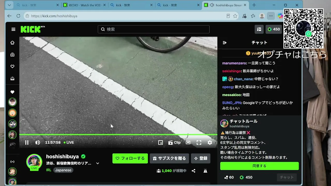331x186 pixels.
Task: Open chat user sekishingo's profile
Action: [x=232, y=71]
